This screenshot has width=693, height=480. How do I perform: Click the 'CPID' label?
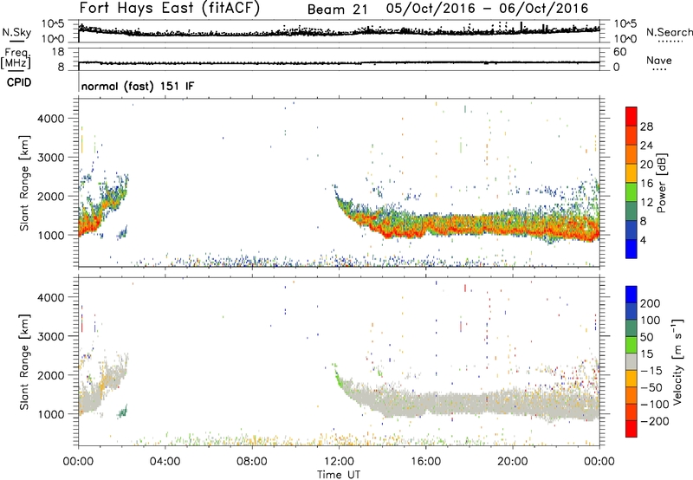pyautogui.click(x=19, y=82)
